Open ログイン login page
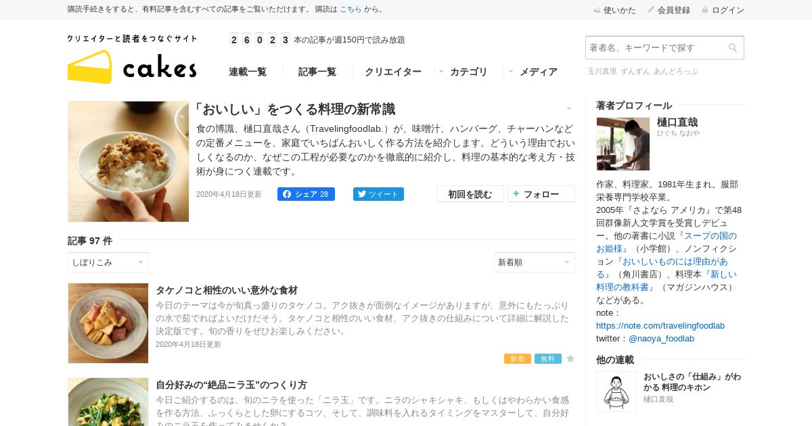Image resolution: width=812 pixels, height=426 pixels. click(x=723, y=10)
